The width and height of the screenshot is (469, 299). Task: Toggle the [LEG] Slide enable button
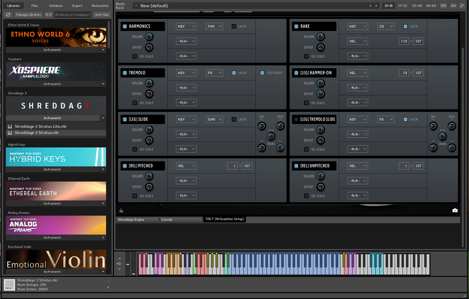[x=125, y=119]
